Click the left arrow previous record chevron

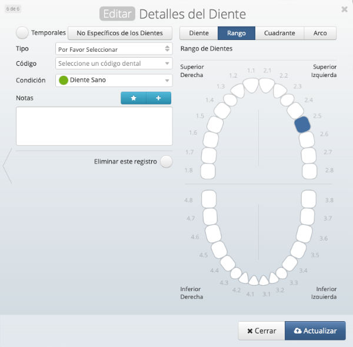click(x=7, y=166)
